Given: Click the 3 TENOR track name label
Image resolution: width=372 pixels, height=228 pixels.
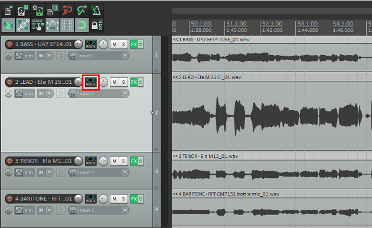Looking at the screenshot, I should [44, 161].
